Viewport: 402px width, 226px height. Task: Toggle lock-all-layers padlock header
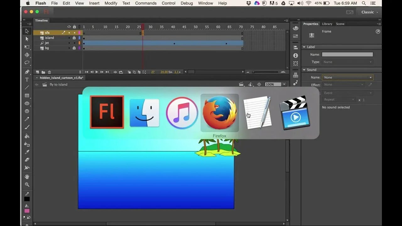coord(74,27)
